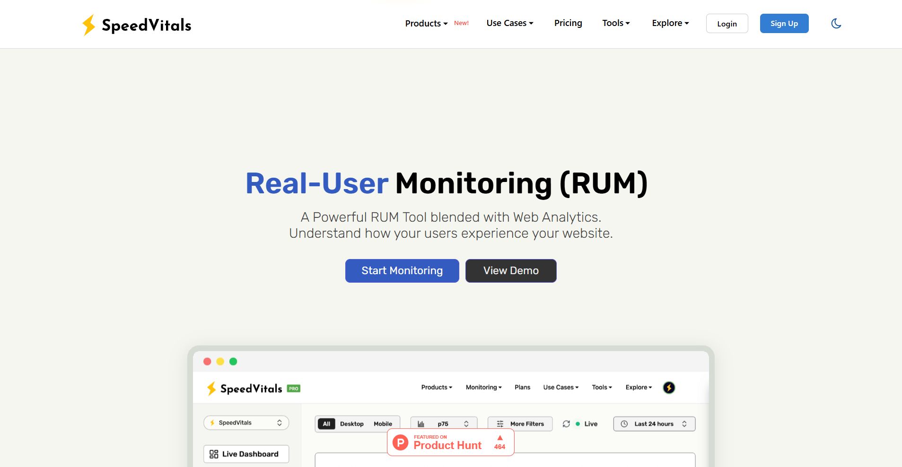Click the red window dot in demo

207,362
